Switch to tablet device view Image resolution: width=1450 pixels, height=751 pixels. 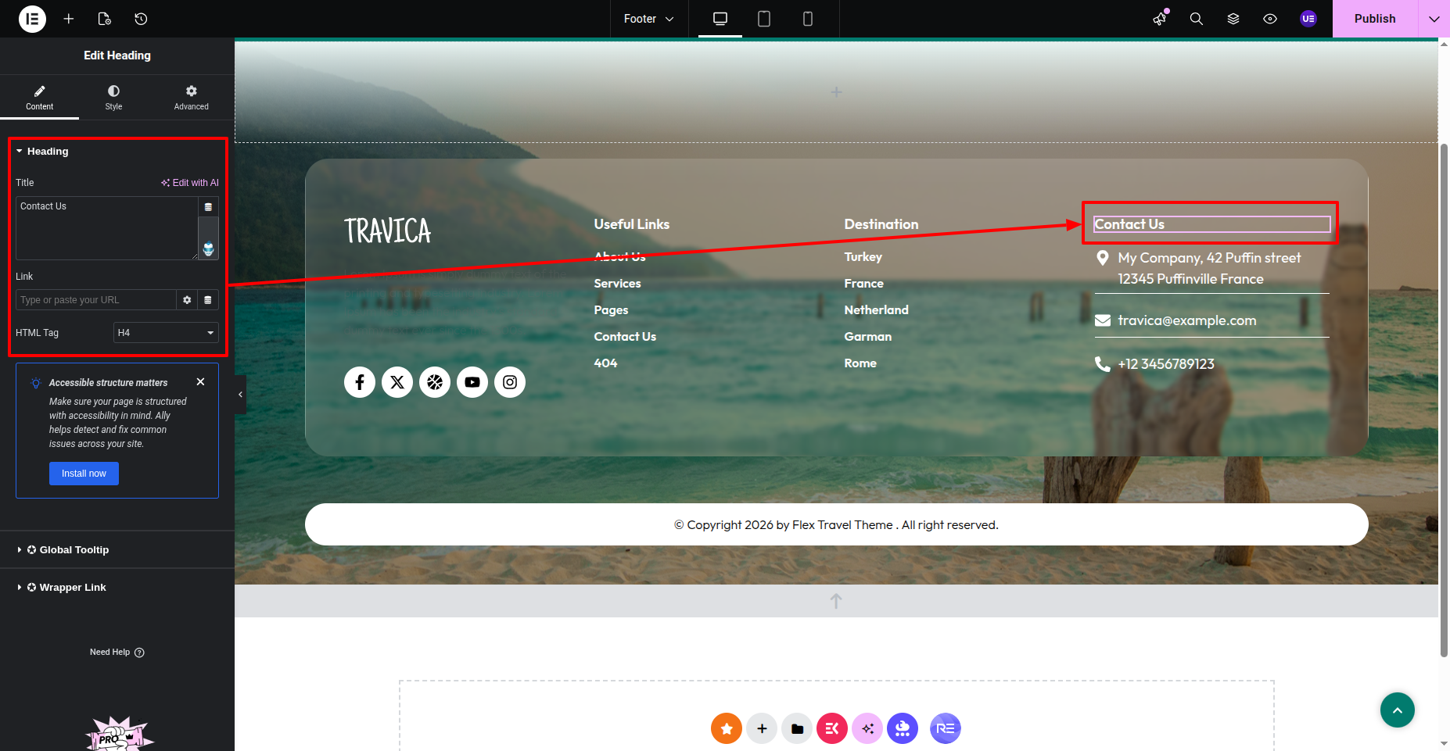click(x=764, y=19)
